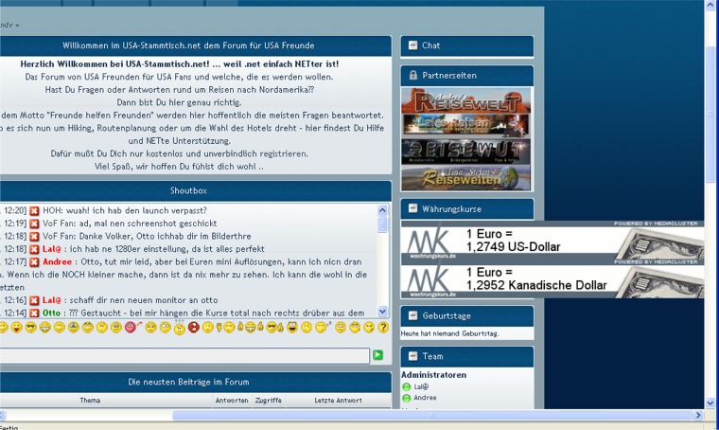Click the lock icon beside Partnerseiten
The image size is (719, 430).
(412, 75)
